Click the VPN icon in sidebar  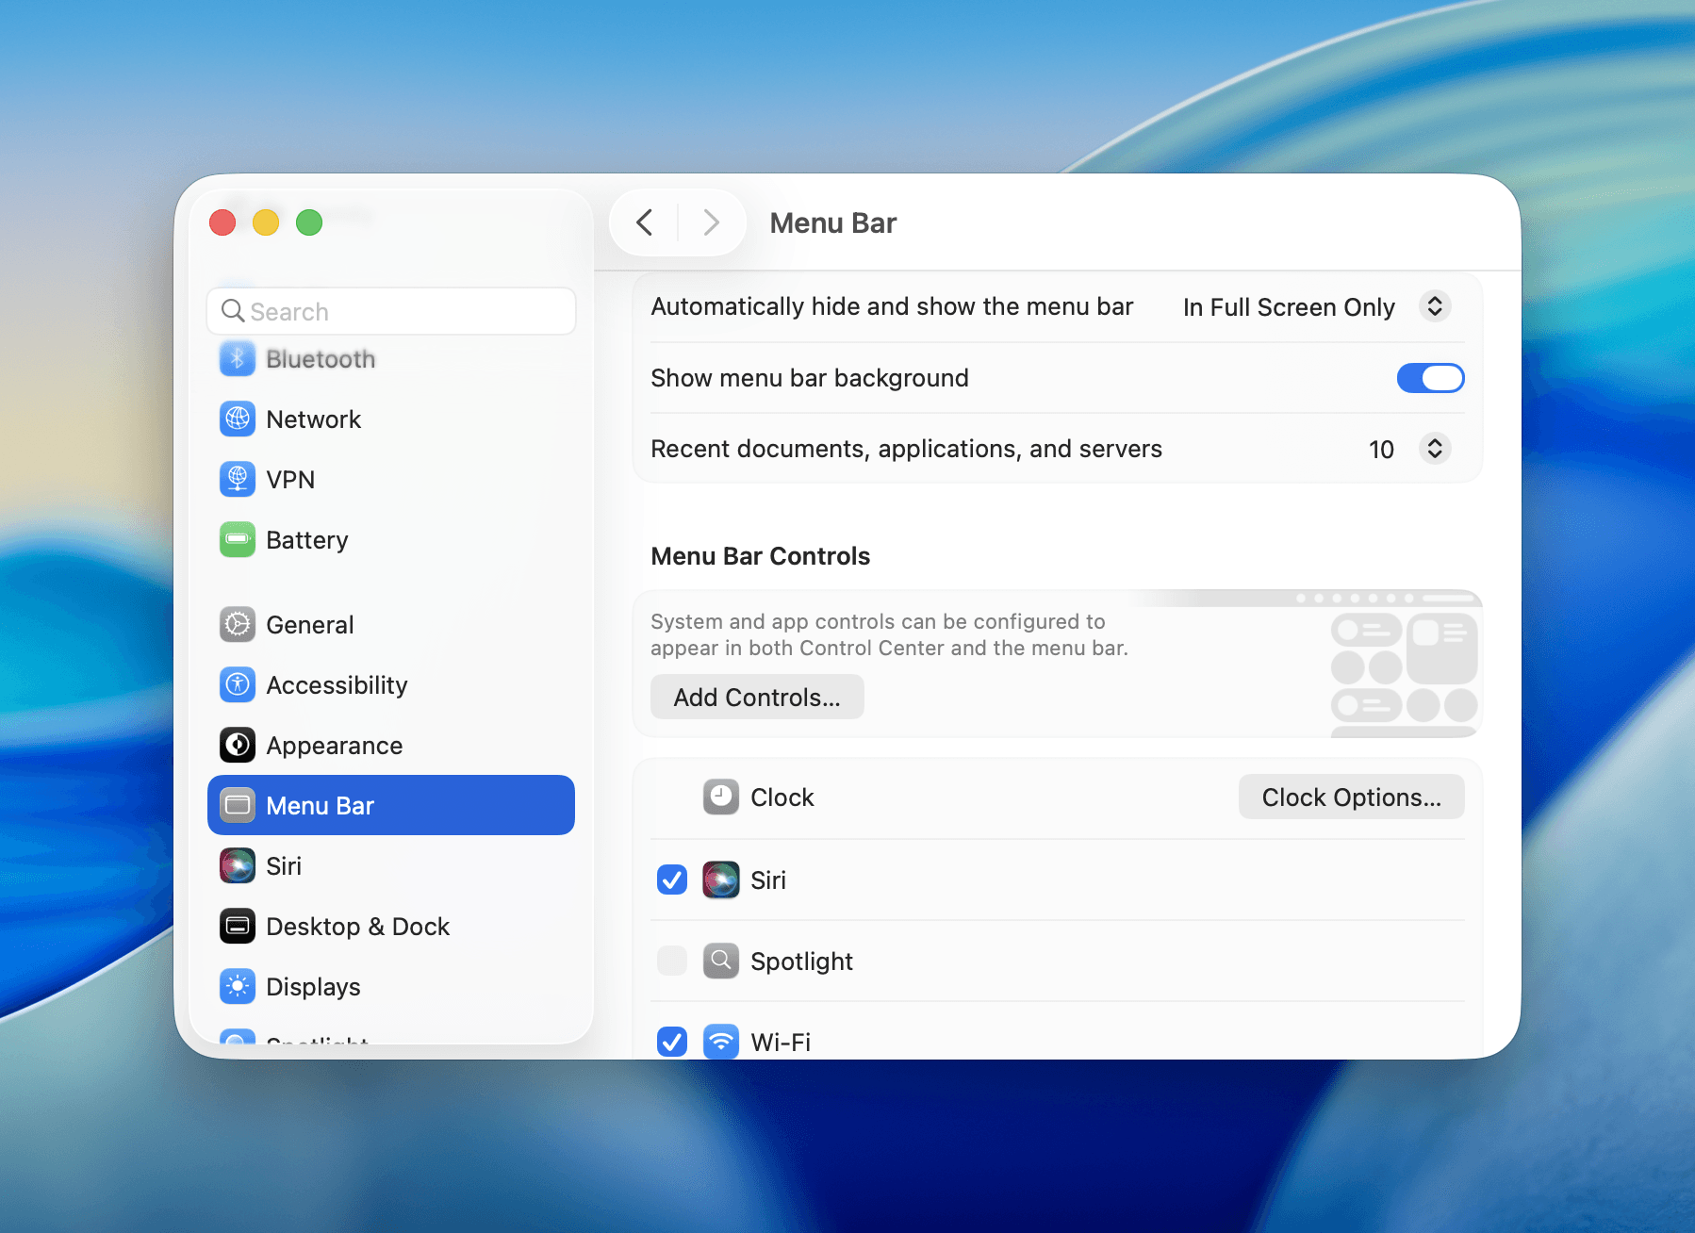pos(238,480)
